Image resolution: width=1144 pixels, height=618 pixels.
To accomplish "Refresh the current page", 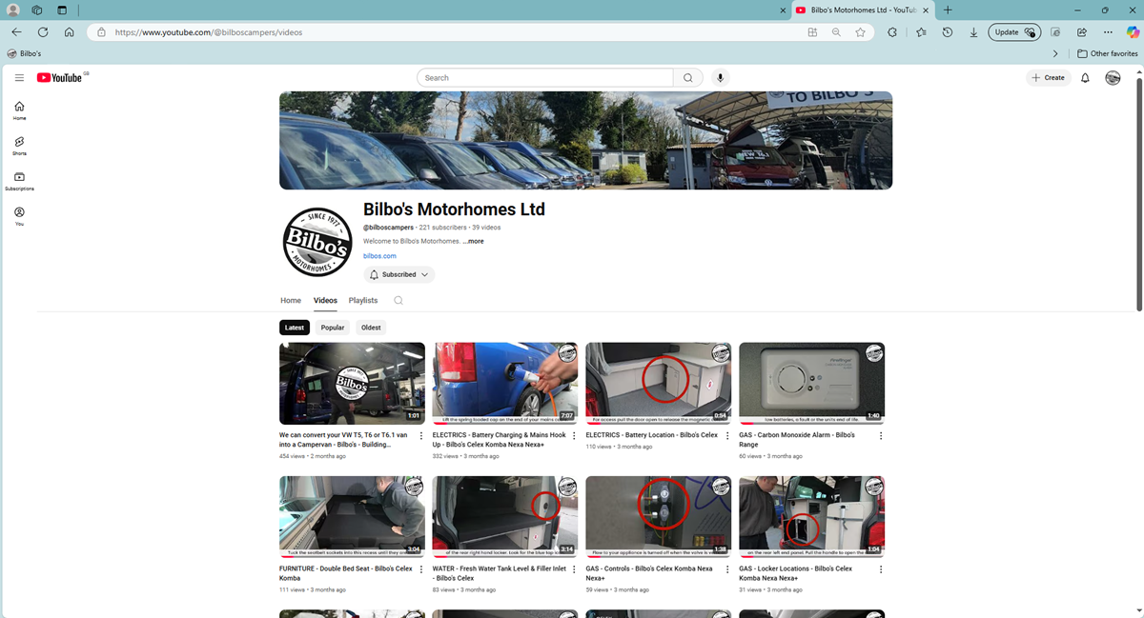I will (43, 32).
